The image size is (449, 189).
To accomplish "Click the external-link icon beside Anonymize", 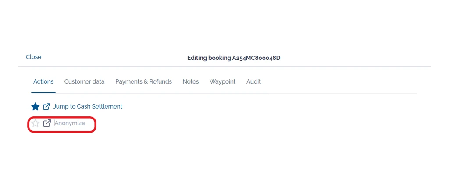I will click(x=46, y=123).
